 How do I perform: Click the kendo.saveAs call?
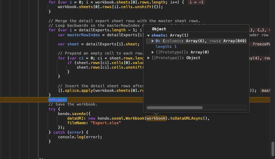click(x=70, y=114)
